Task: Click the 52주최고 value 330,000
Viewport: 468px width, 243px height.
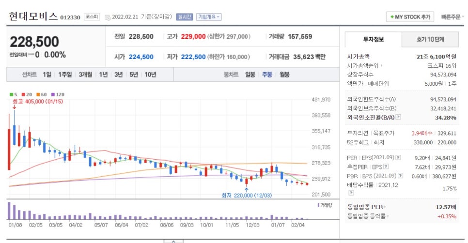Action: (x=423, y=142)
